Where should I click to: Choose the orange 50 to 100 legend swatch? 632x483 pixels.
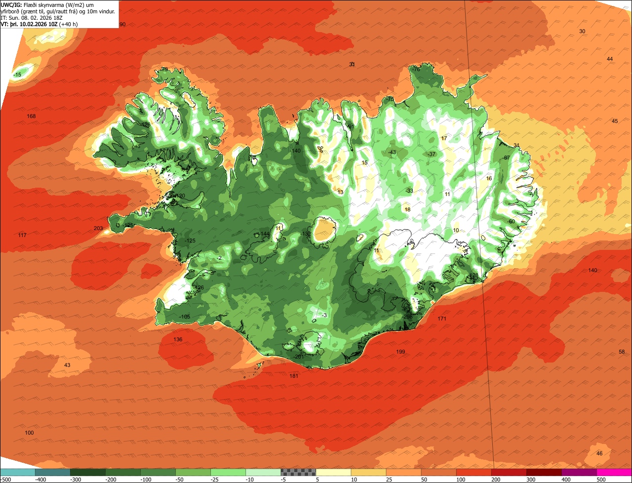coord(438,472)
